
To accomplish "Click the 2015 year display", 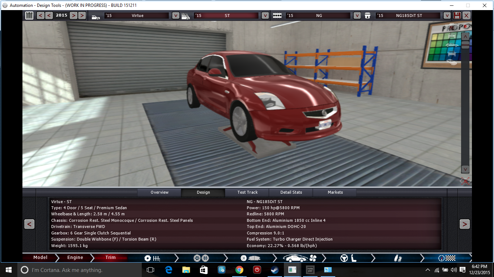I will tap(61, 16).
